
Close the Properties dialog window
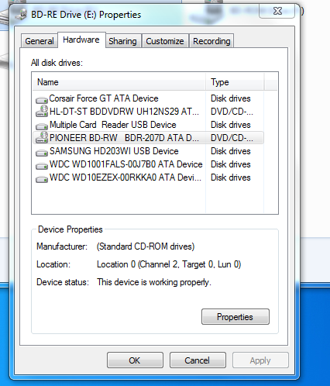pos(277,11)
